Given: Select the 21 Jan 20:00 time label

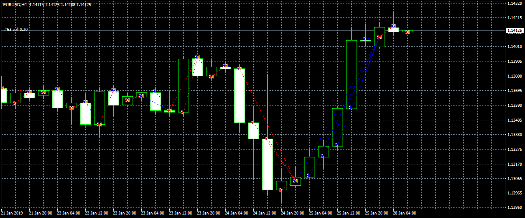Looking at the screenshot, I should (40, 214).
